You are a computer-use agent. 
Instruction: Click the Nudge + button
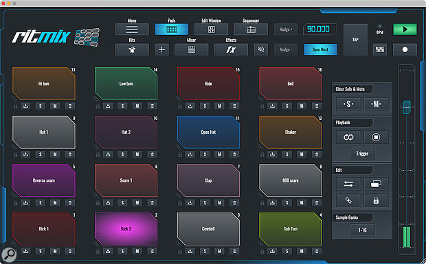tap(286, 29)
